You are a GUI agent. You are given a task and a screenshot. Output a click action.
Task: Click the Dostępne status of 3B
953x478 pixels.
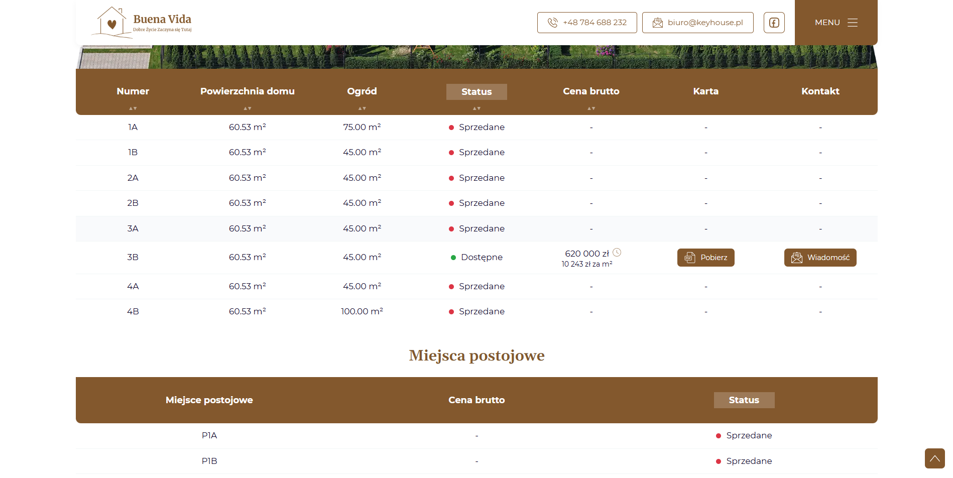click(x=476, y=257)
